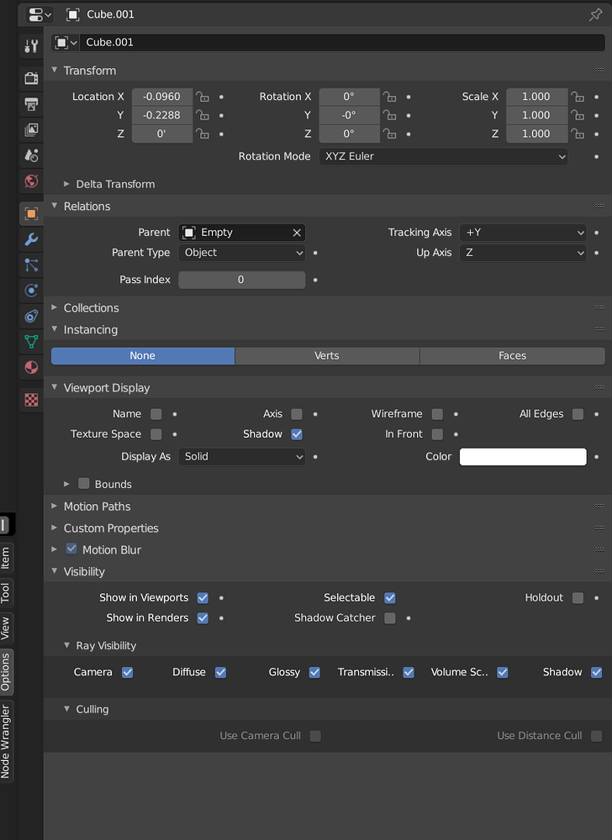Enable the Texture Space checkbox
Screen dimensions: 612x840
coord(156,434)
